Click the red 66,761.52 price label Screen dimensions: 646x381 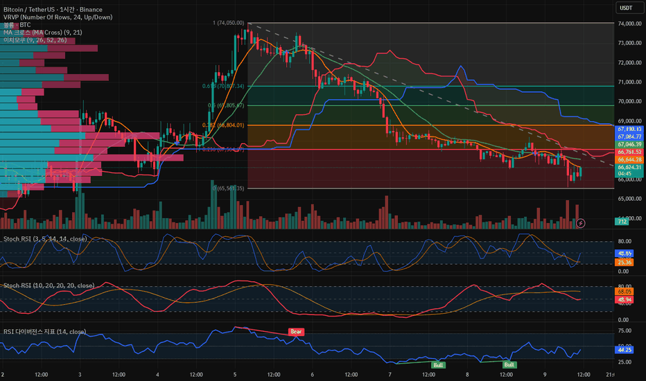629,152
